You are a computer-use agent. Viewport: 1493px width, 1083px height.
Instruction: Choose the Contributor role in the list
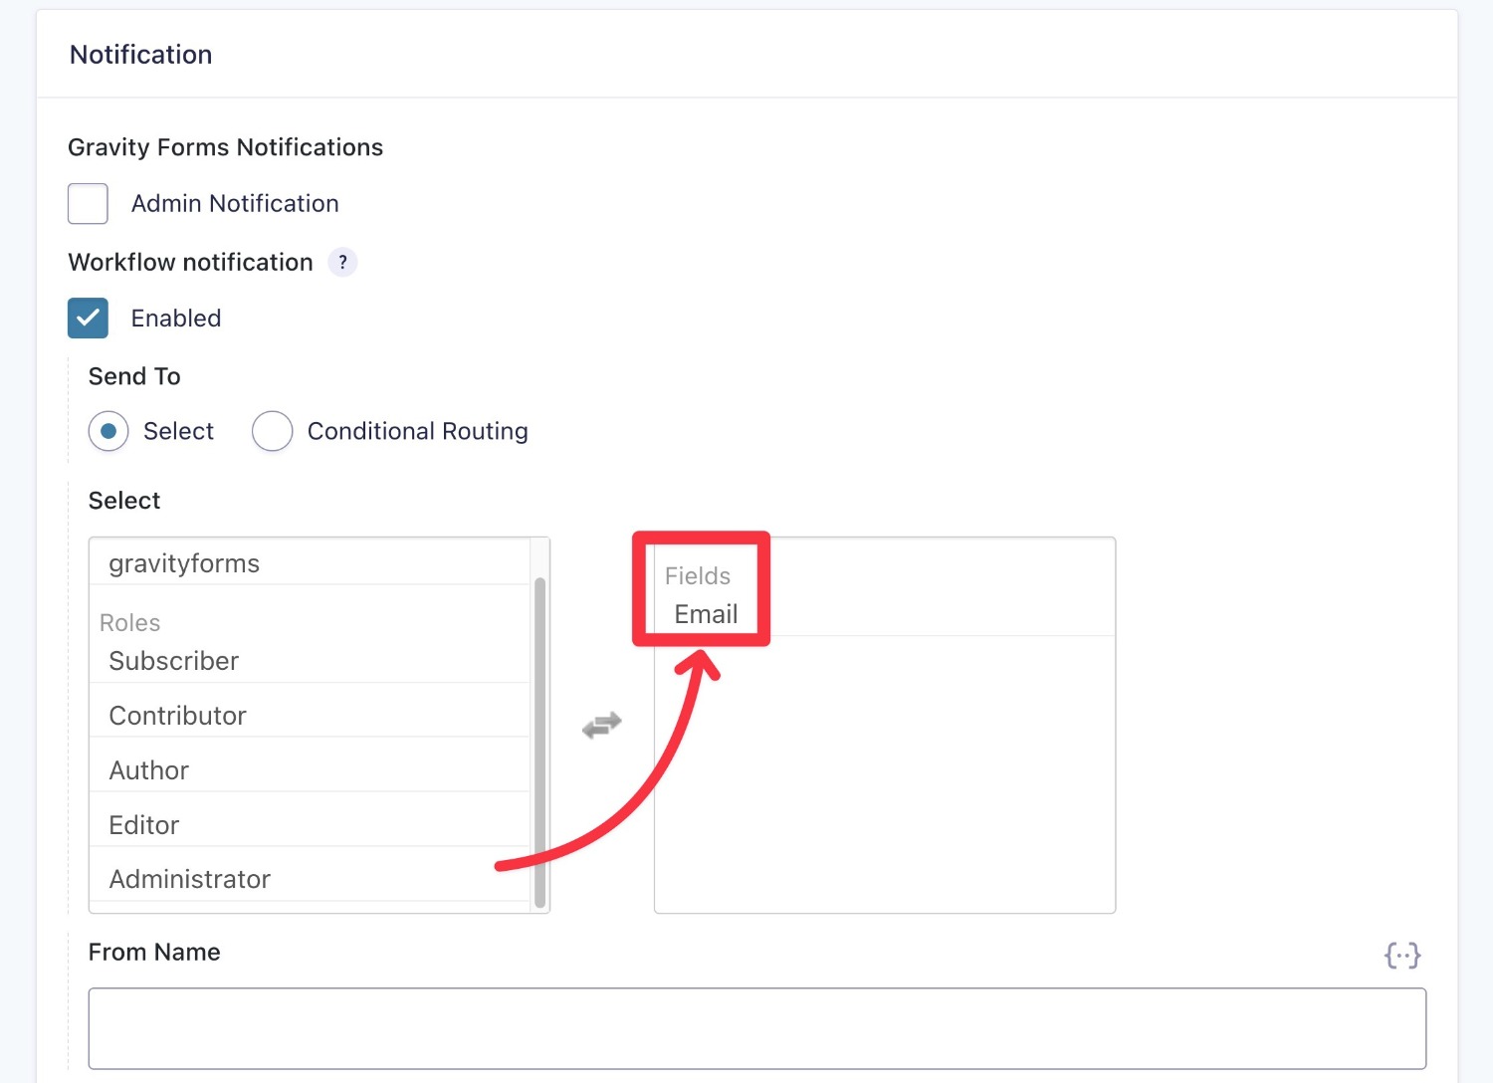click(x=177, y=716)
